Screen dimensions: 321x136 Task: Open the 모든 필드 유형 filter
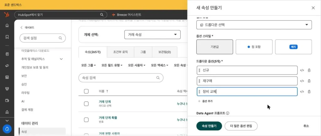[x=112, y=65]
